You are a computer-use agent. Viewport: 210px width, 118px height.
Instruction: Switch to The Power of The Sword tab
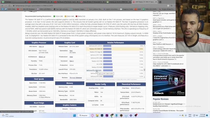click(66, 2)
